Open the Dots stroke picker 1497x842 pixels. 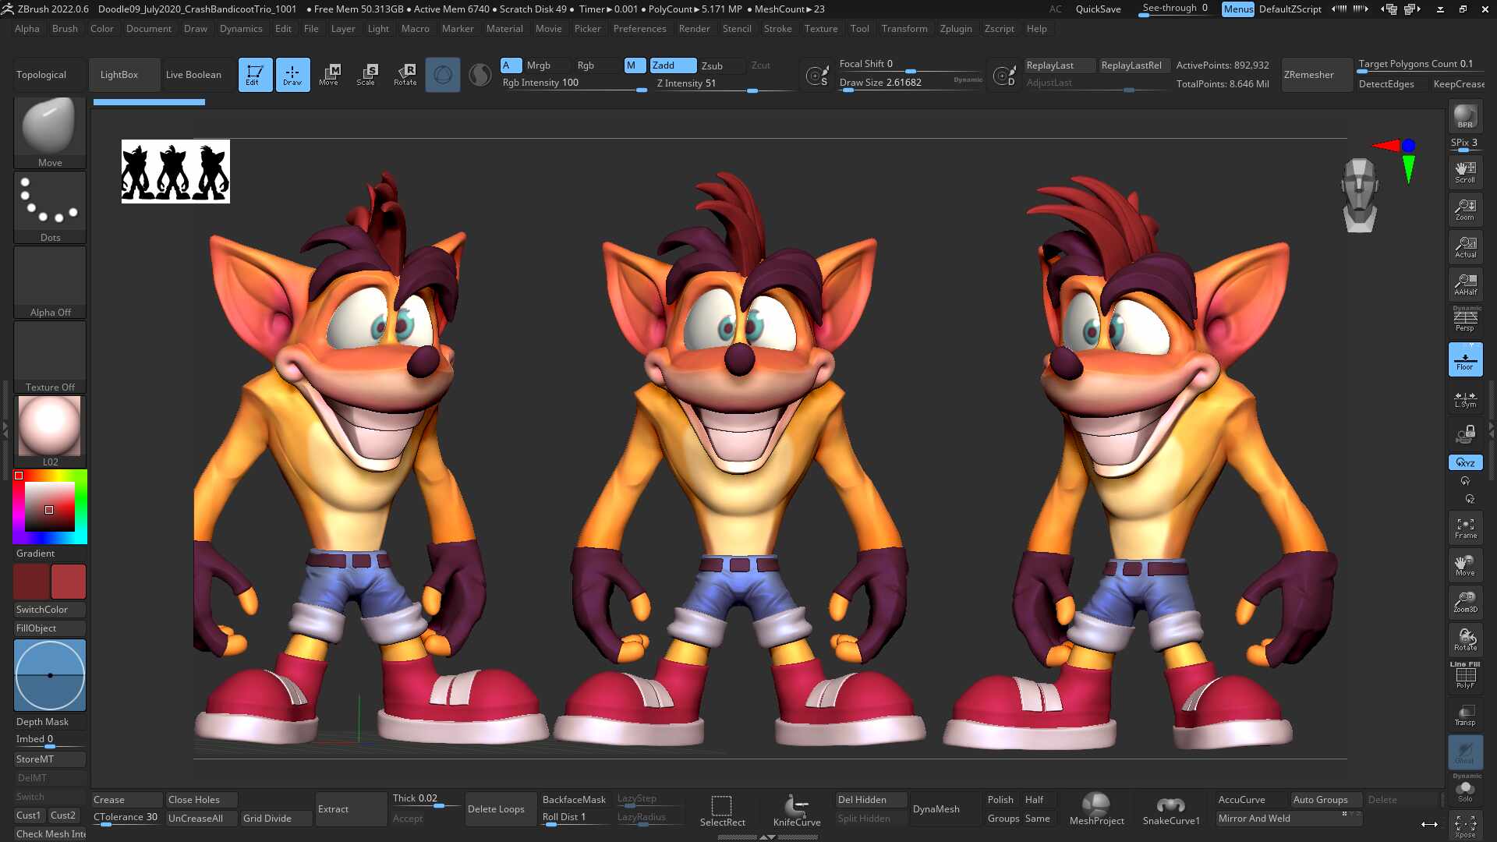point(50,207)
